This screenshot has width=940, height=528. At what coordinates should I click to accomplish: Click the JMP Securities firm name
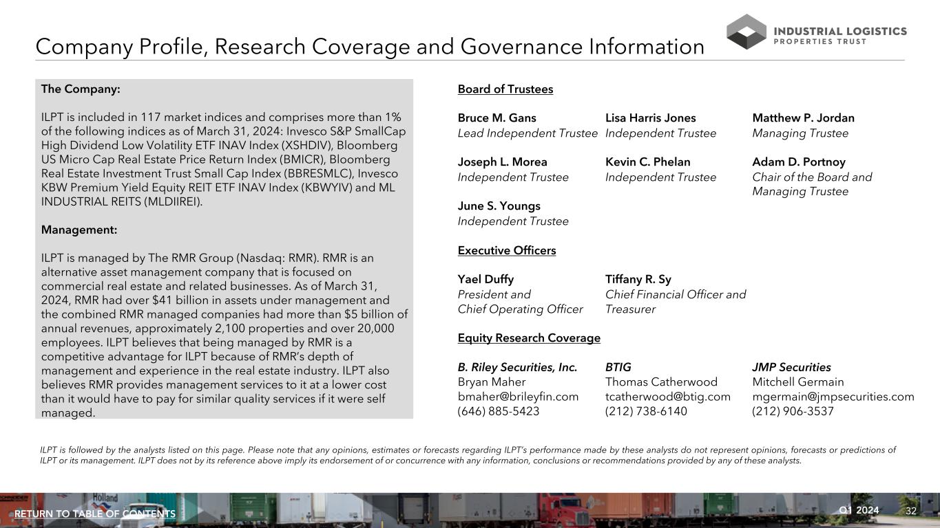[791, 368]
